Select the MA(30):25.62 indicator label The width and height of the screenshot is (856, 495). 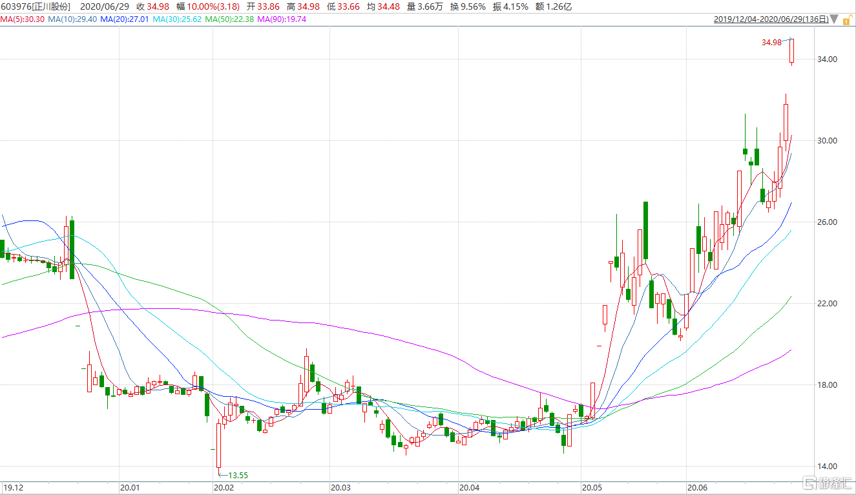tap(177, 19)
